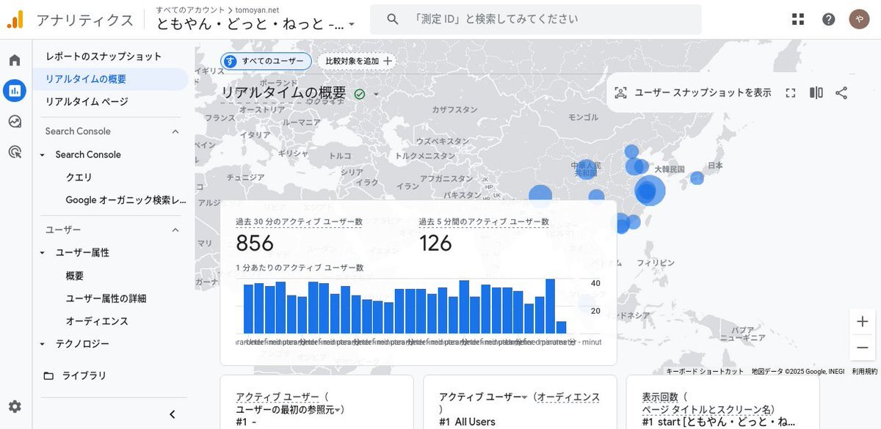The height and width of the screenshot is (429, 881).
Task: Zoom in the map with plus button
Action: (863, 321)
